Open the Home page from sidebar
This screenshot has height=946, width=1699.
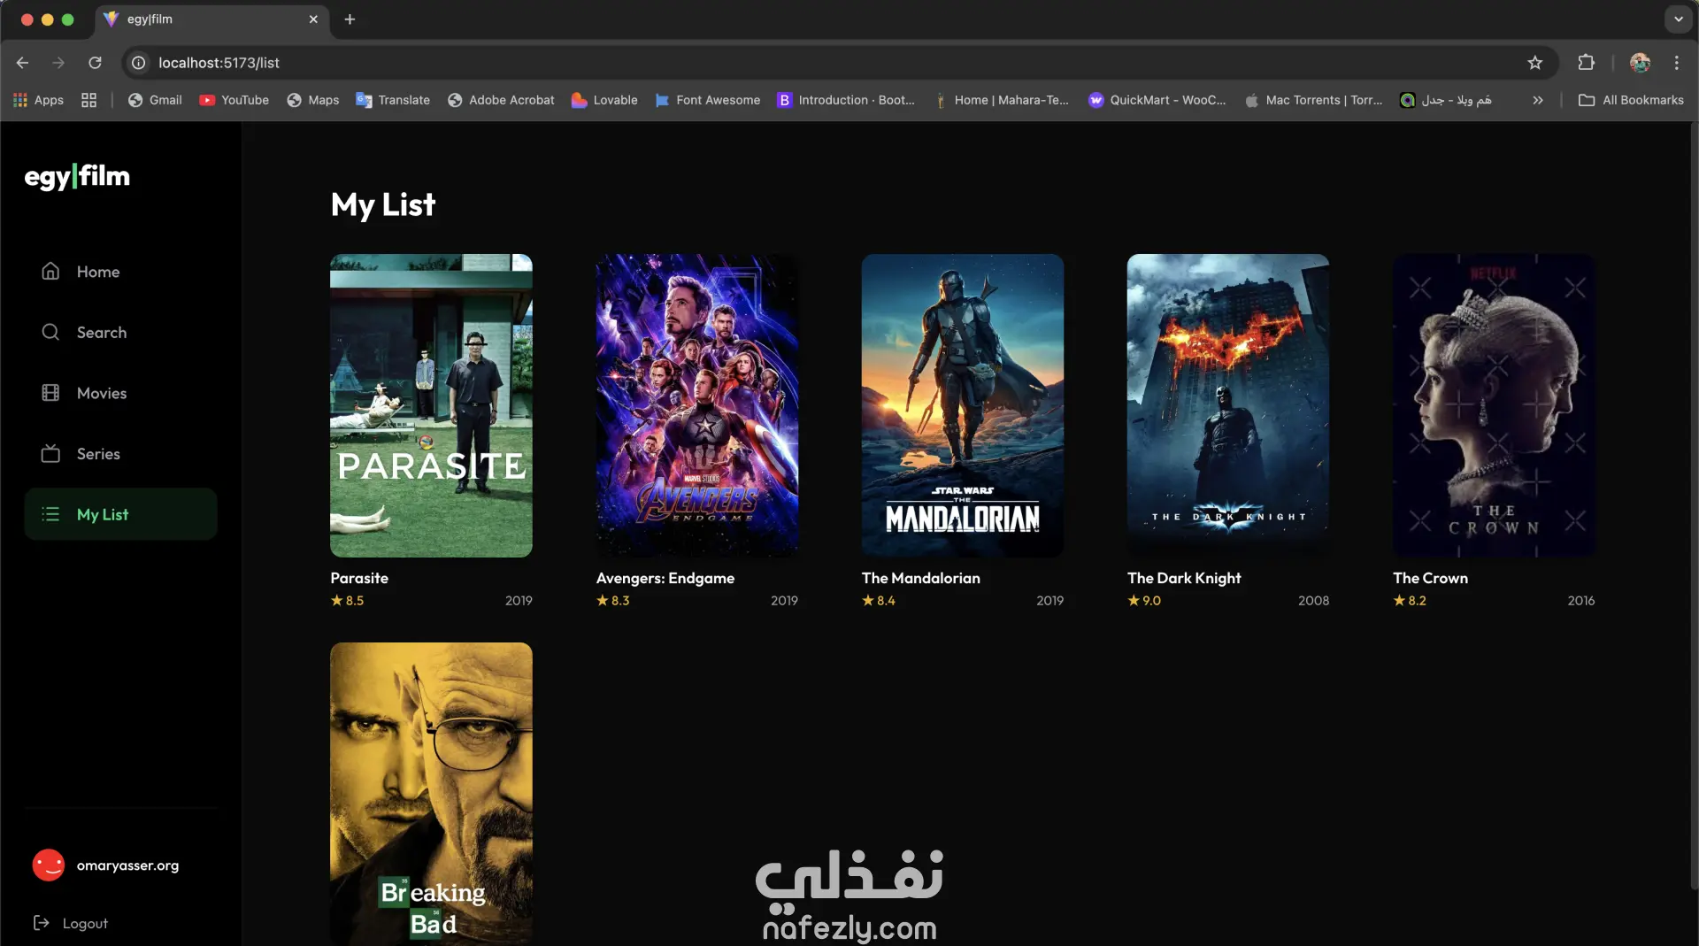(120, 272)
